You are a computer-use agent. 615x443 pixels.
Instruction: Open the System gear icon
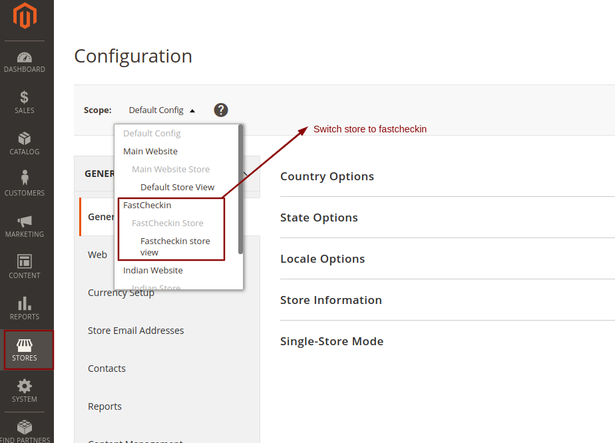[x=25, y=387]
